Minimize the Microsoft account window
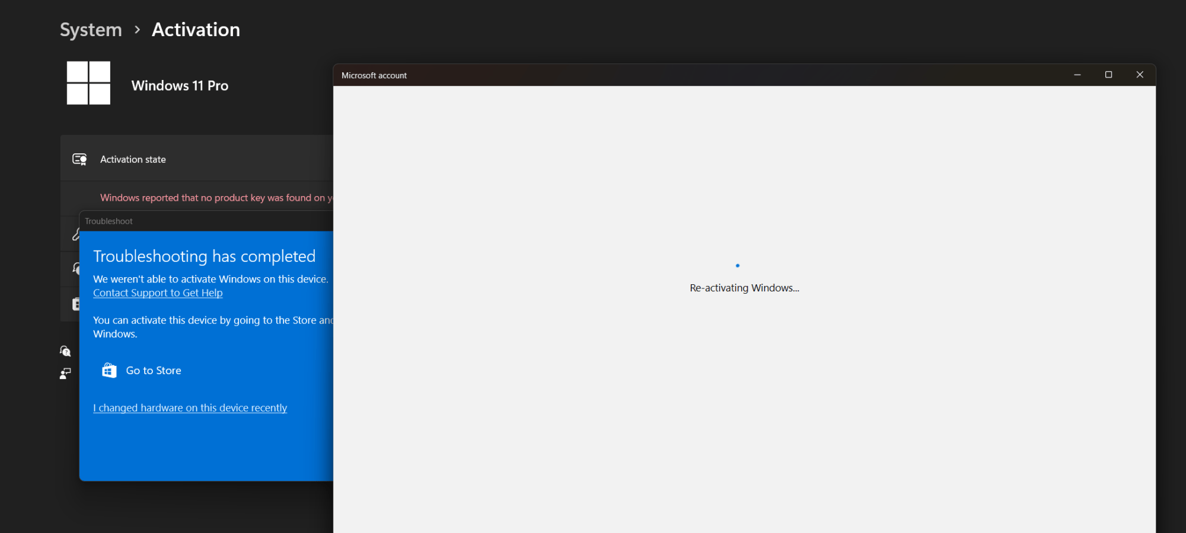This screenshot has width=1186, height=533. pos(1077,75)
